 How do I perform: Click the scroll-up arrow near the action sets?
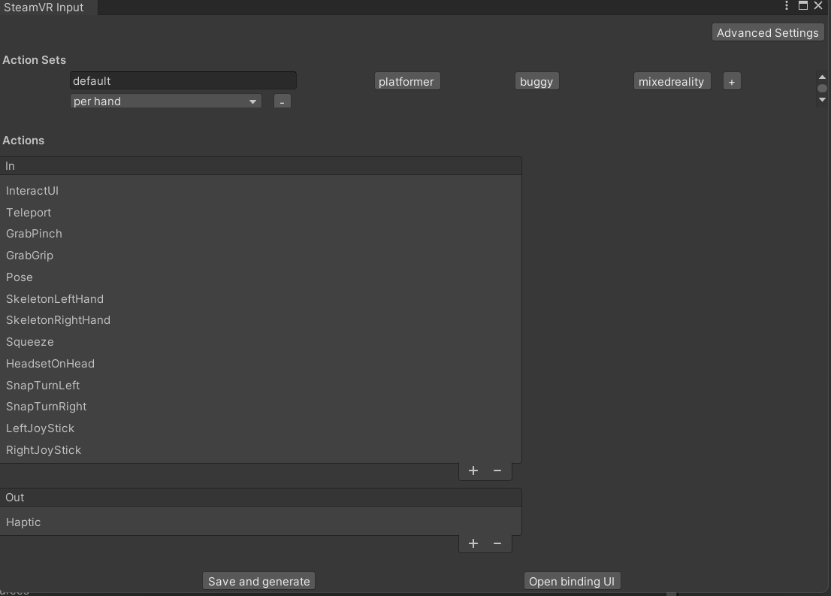(822, 76)
